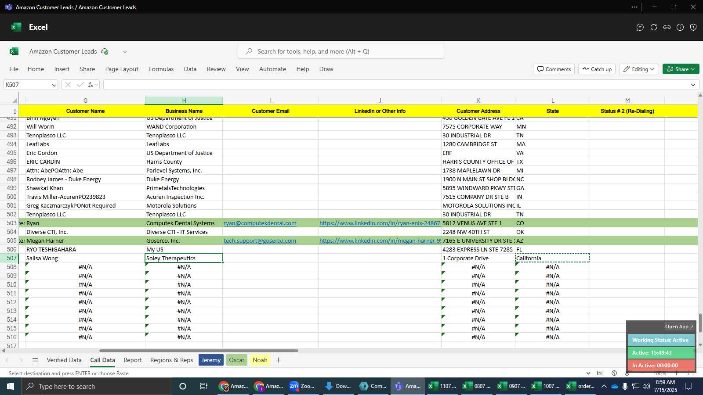The height and width of the screenshot is (395, 703).
Task: Open the Zoom app in taskbar
Action: point(302,386)
